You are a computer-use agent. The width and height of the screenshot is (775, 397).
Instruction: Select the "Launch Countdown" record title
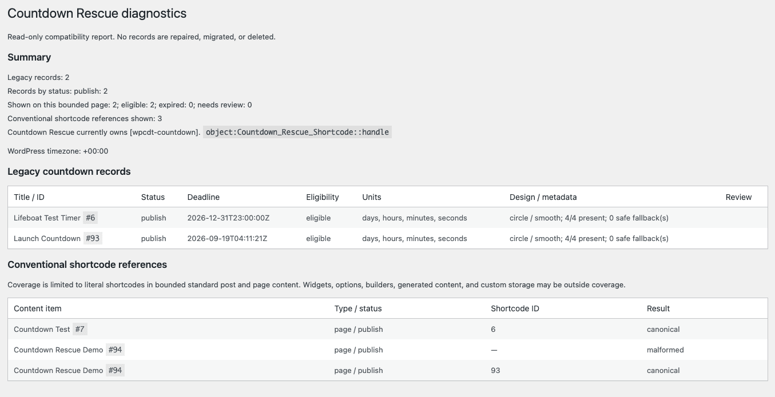[x=47, y=238]
